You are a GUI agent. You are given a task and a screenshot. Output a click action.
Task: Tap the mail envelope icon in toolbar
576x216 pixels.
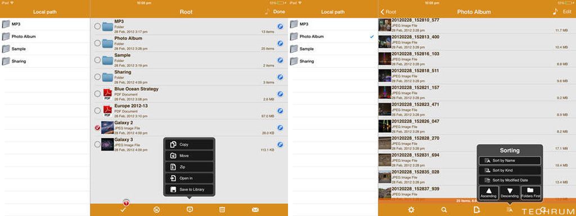[255, 210]
